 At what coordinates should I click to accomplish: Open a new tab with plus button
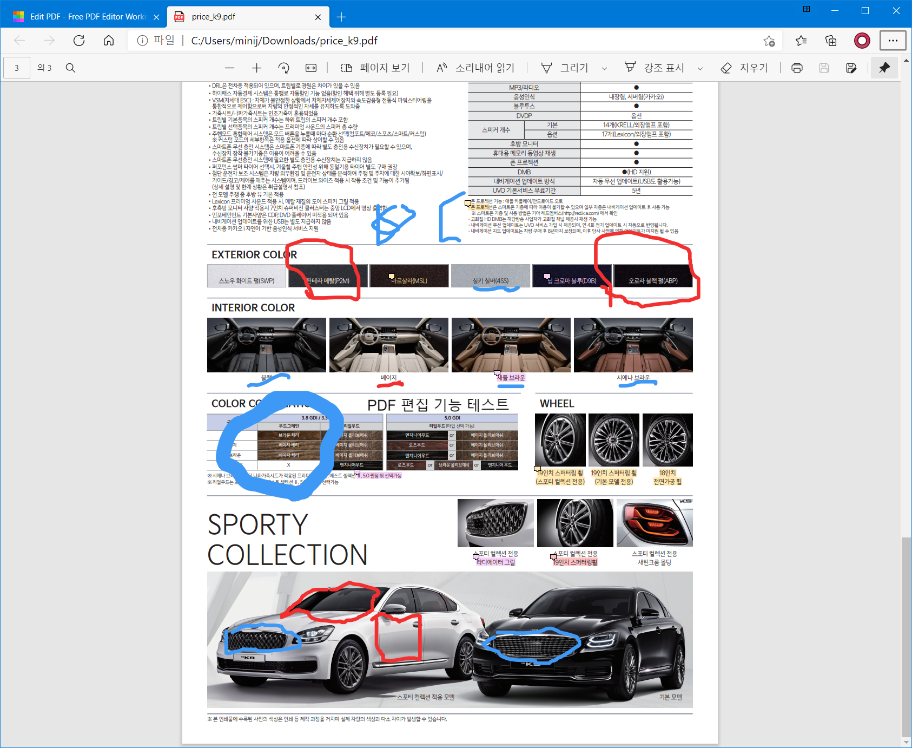(341, 17)
